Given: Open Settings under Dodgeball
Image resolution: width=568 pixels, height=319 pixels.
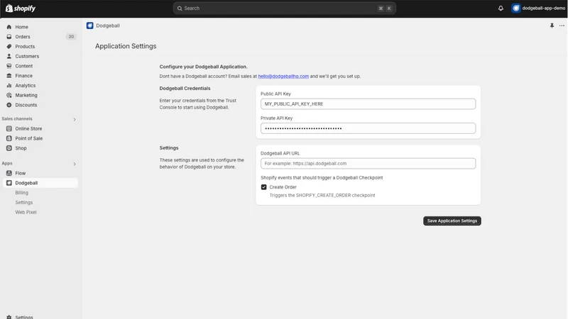Looking at the screenshot, I should point(24,202).
